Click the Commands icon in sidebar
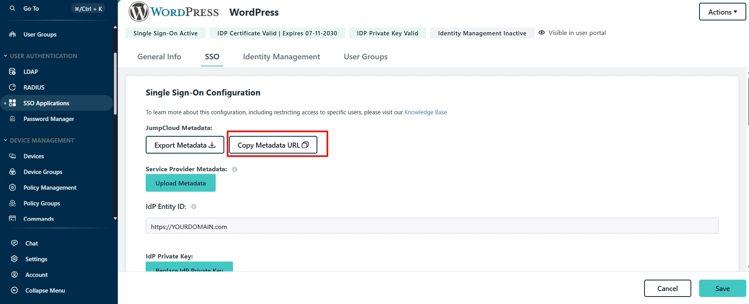 point(13,218)
